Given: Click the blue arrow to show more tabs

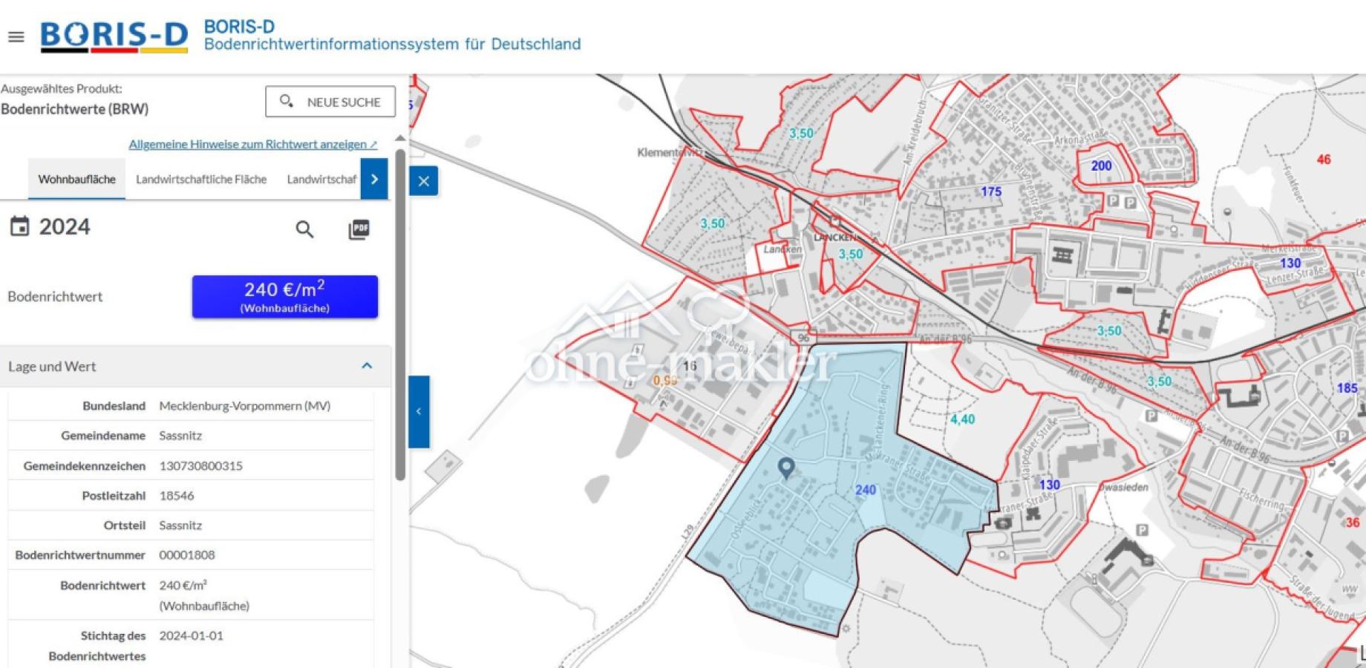Looking at the screenshot, I should click(374, 179).
